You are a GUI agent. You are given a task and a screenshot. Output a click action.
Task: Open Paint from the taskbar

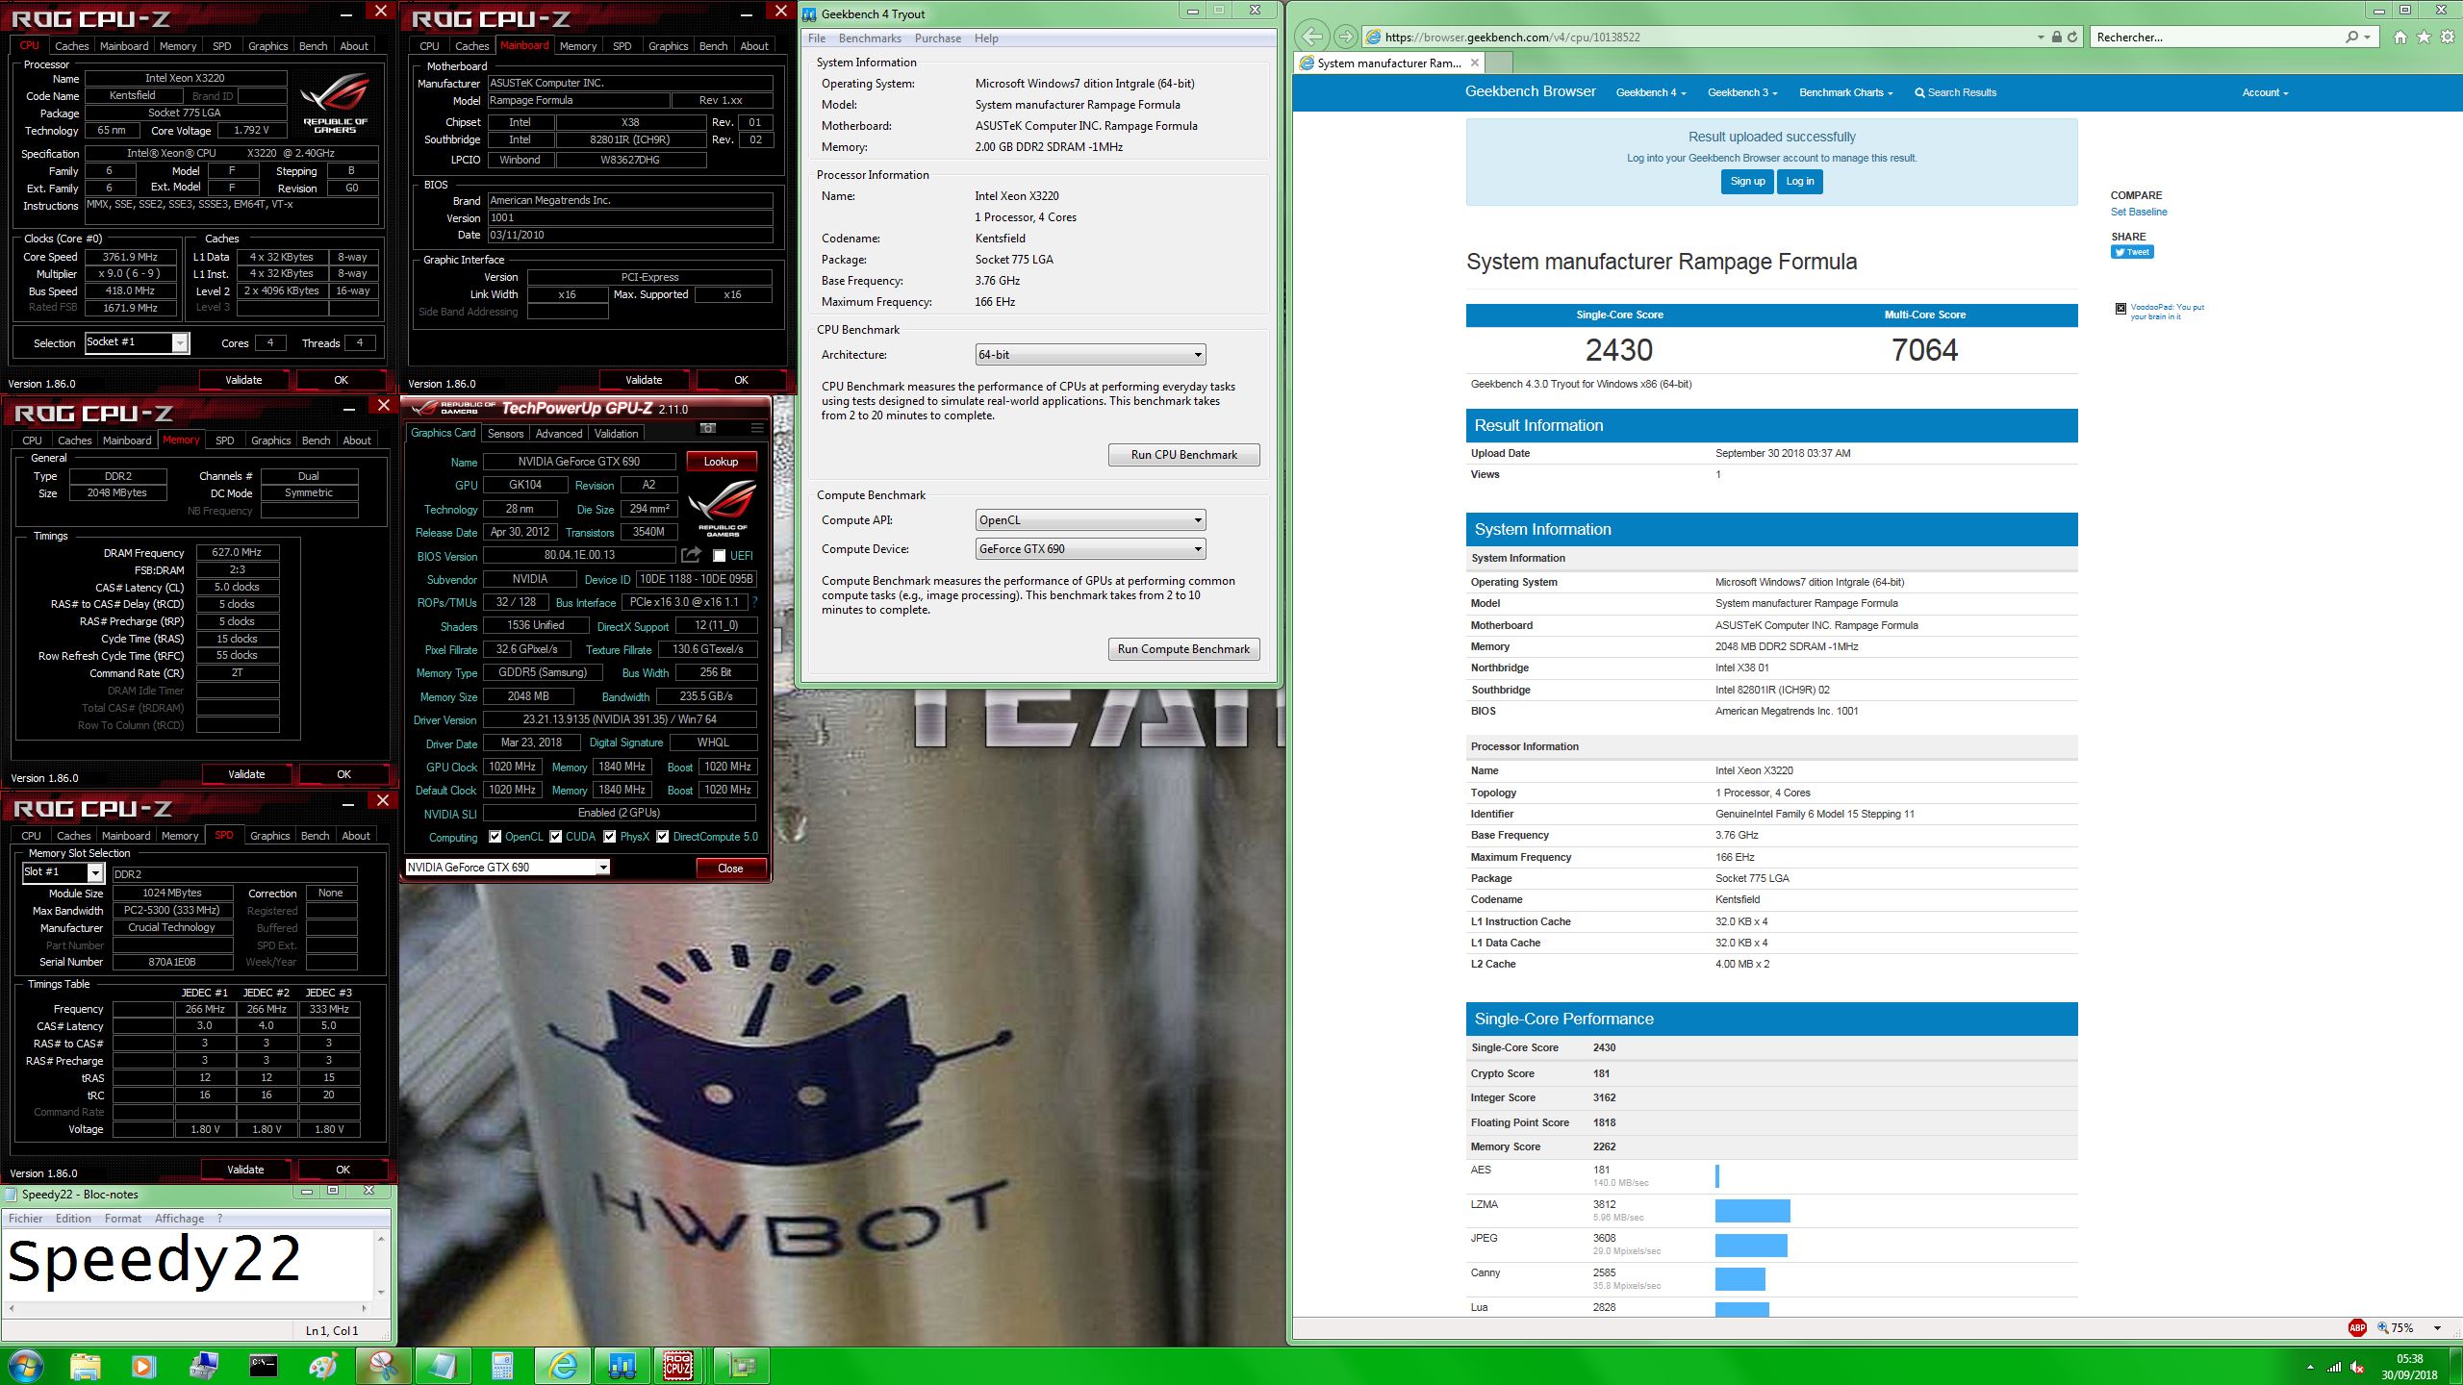323,1366
